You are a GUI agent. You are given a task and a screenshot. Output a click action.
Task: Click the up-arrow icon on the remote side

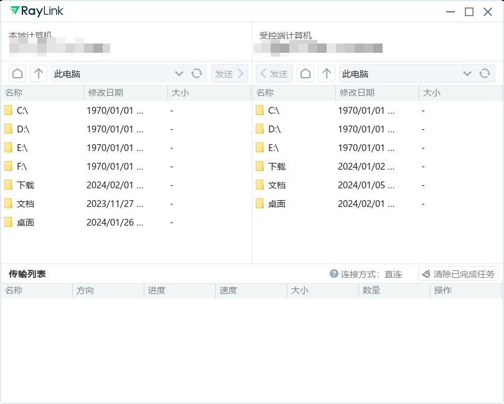tap(326, 73)
